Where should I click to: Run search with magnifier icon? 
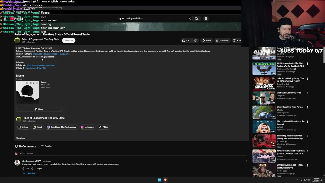(196, 19)
